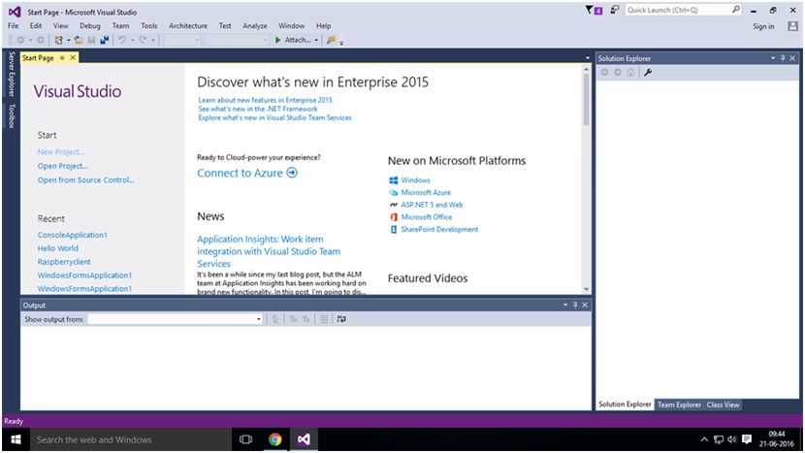The height and width of the screenshot is (453, 805).
Task: Click the Undo toolbar icon
Action: pos(121,40)
